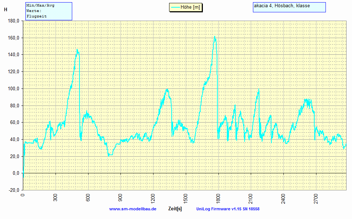Click the UniLog Firmware v1.15 text
The width and height of the screenshot is (352, 219).
(228, 209)
